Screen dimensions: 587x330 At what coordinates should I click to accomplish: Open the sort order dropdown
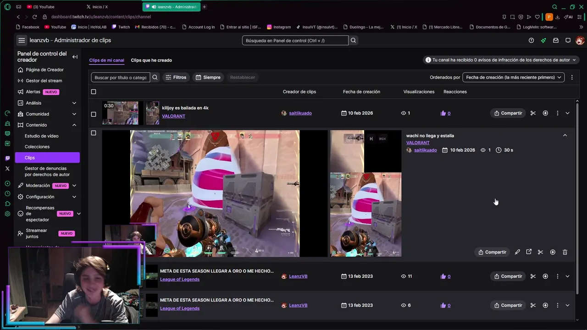(513, 77)
